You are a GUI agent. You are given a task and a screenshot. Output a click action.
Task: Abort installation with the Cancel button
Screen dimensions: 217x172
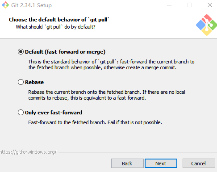tap(199, 164)
